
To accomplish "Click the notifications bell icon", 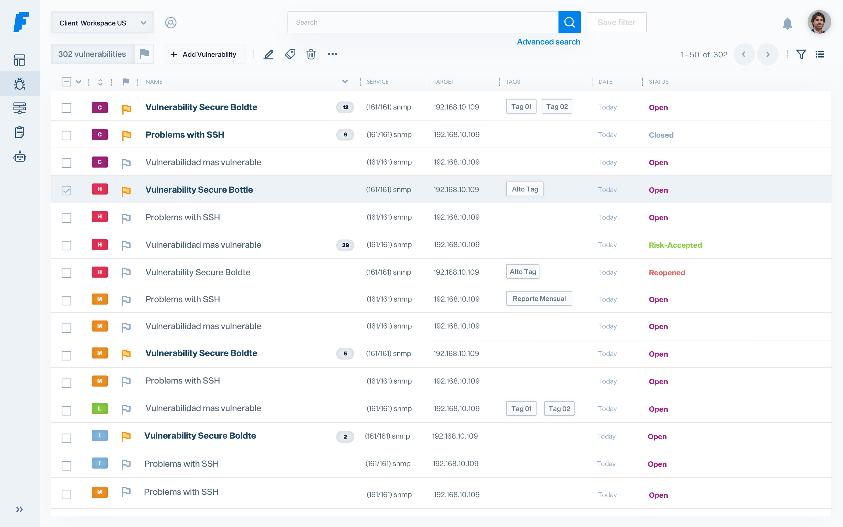I will click(x=788, y=24).
